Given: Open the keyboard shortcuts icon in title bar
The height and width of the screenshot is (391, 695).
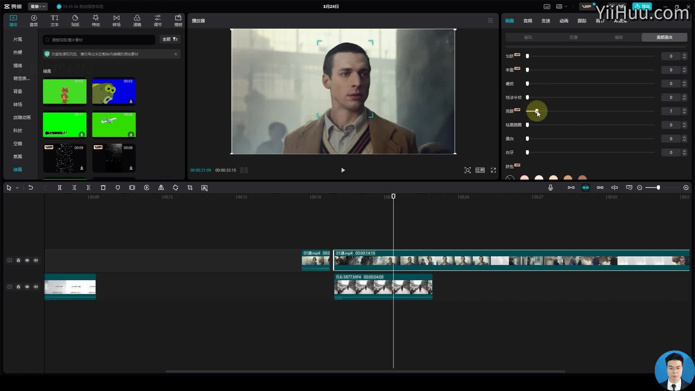Looking at the screenshot, I should (547, 7).
